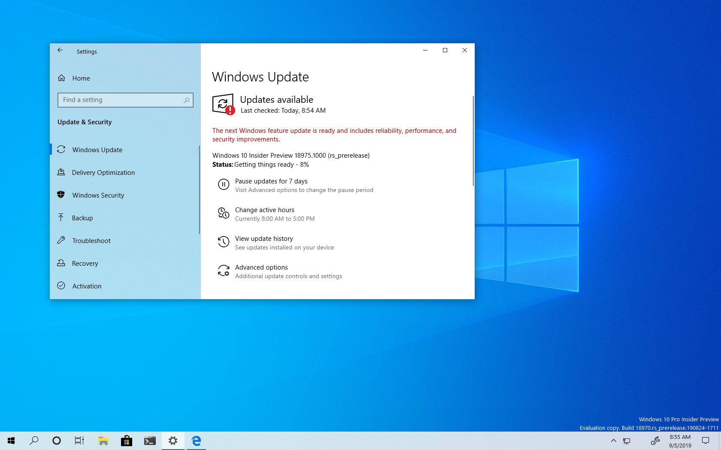
Task: Expand hidden icons in the system tray
Action: 614,441
